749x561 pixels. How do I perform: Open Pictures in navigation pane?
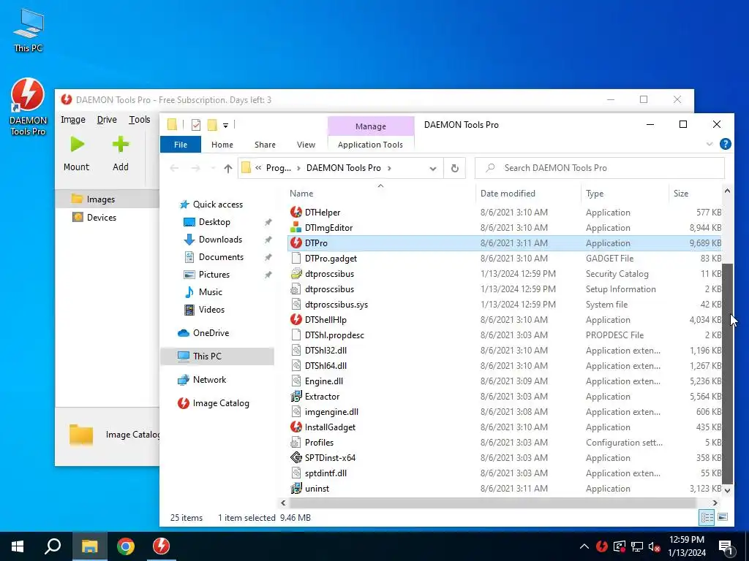point(214,275)
